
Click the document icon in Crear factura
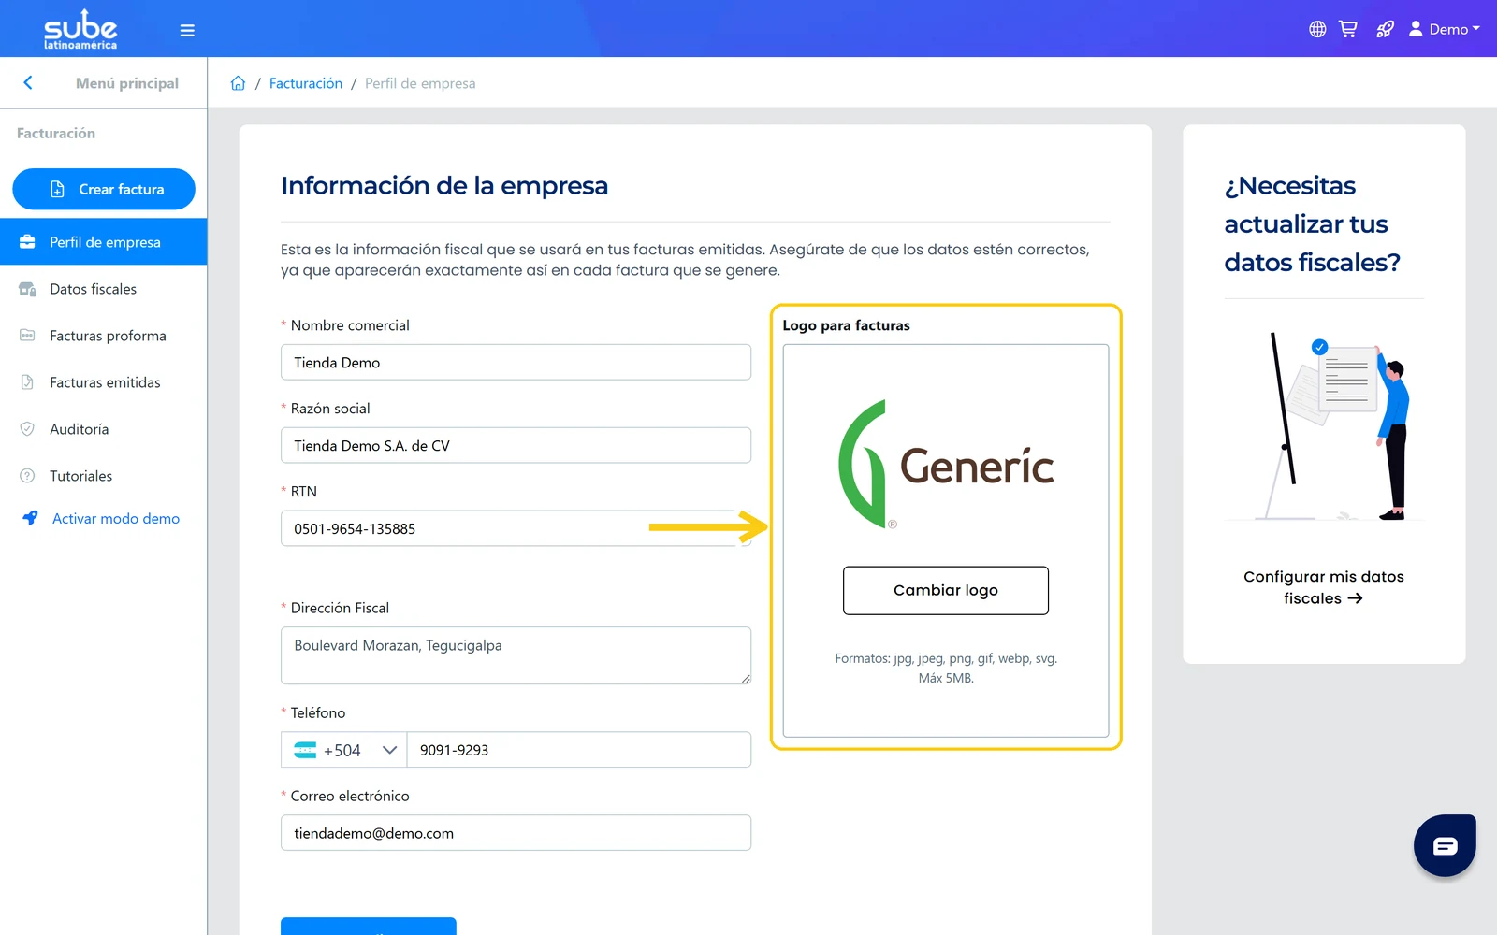(57, 189)
